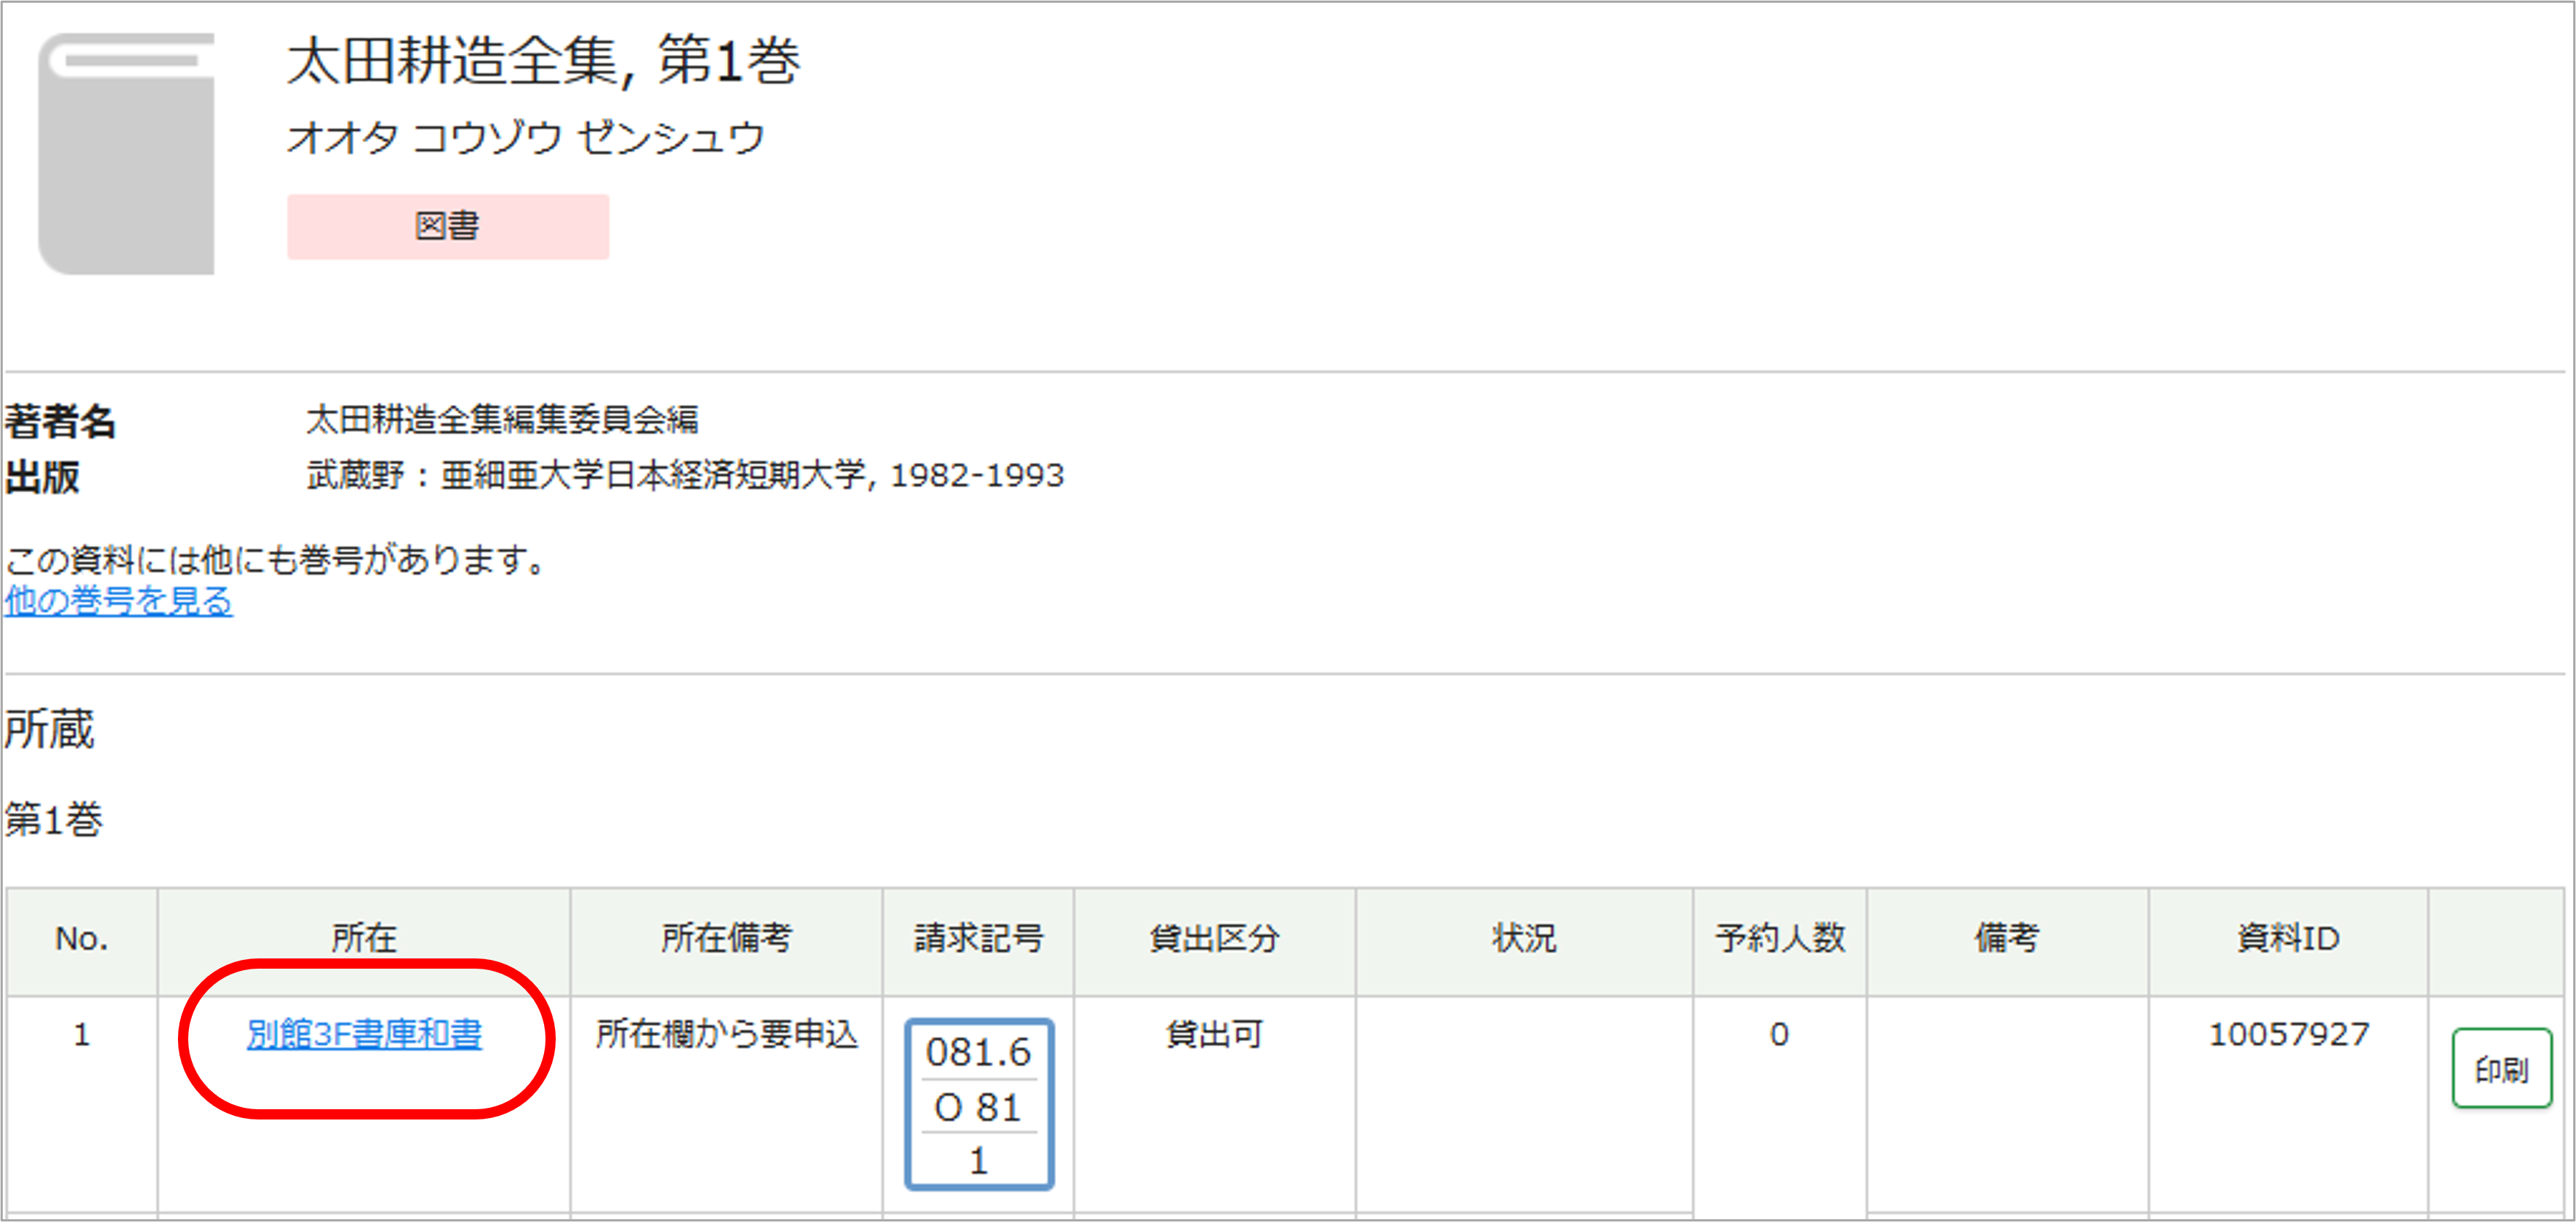Open the 別館3F書庫和書 location link
Viewport: 2576px width, 1222px height.
[364, 1034]
